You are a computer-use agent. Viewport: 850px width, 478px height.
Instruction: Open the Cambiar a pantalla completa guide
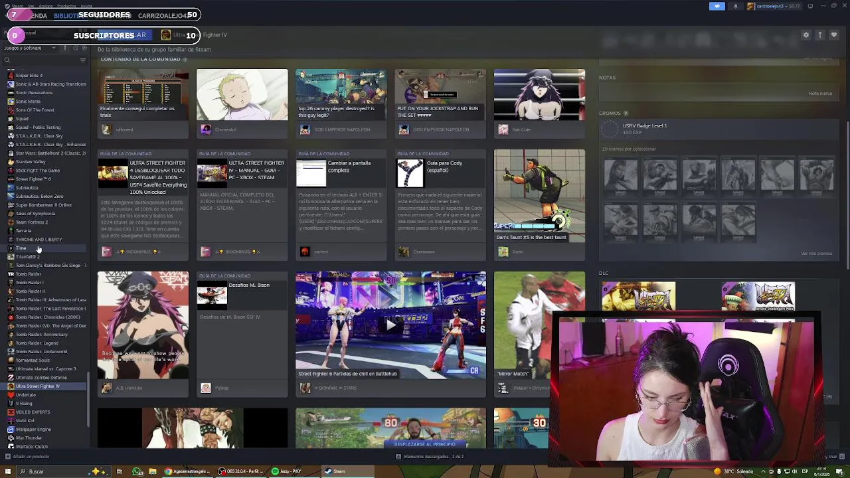tap(341, 204)
